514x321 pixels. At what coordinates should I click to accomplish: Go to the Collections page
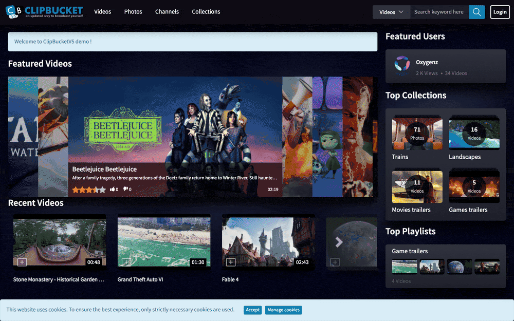click(206, 12)
